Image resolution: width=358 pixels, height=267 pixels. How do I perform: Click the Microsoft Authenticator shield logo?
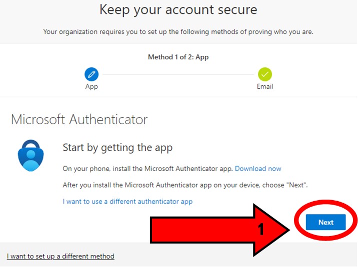[31, 155]
